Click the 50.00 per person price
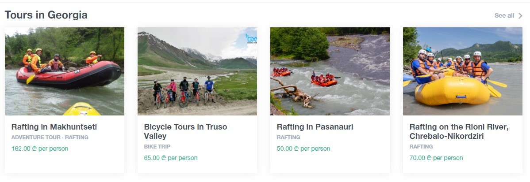 (x=303, y=149)
